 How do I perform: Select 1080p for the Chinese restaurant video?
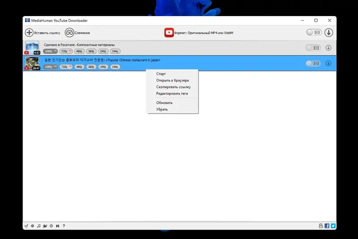50,67
